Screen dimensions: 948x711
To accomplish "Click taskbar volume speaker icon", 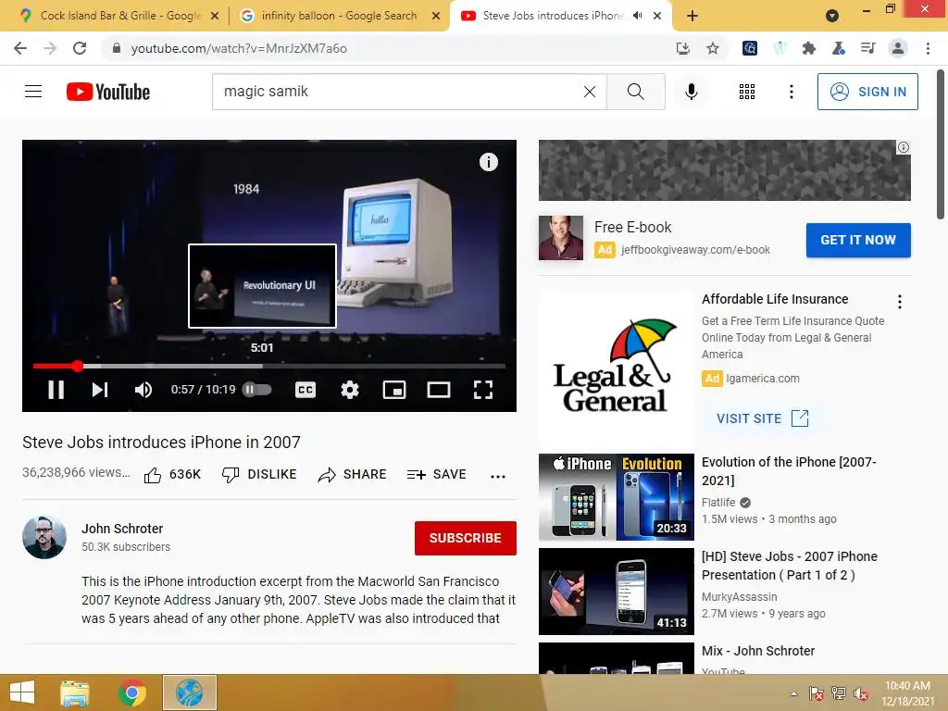I will pyautogui.click(x=860, y=693).
